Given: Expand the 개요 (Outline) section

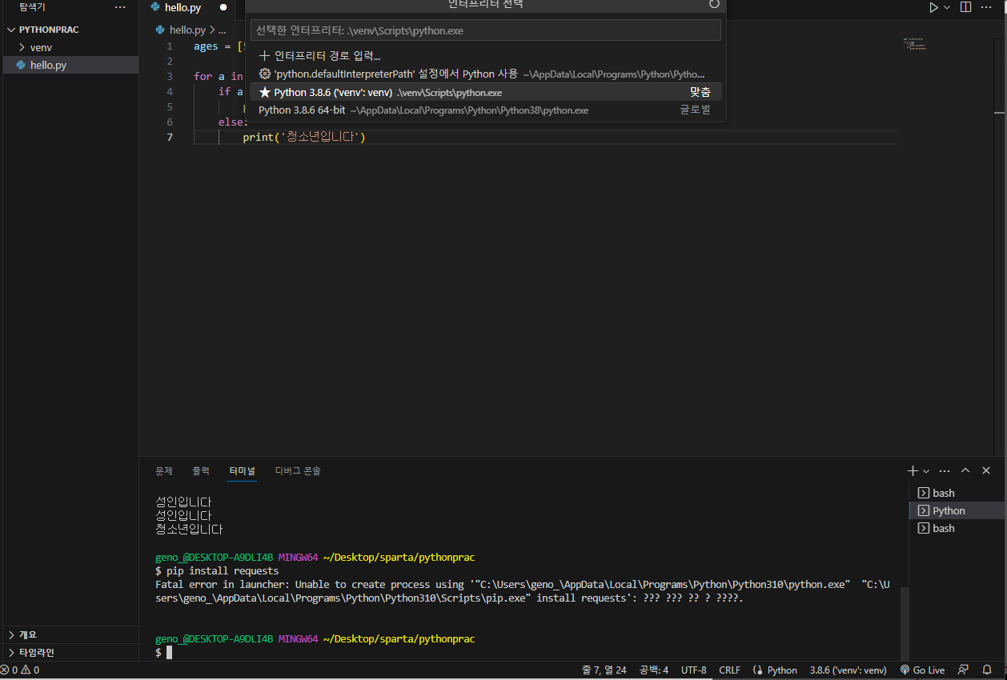Looking at the screenshot, I should (x=70, y=634).
